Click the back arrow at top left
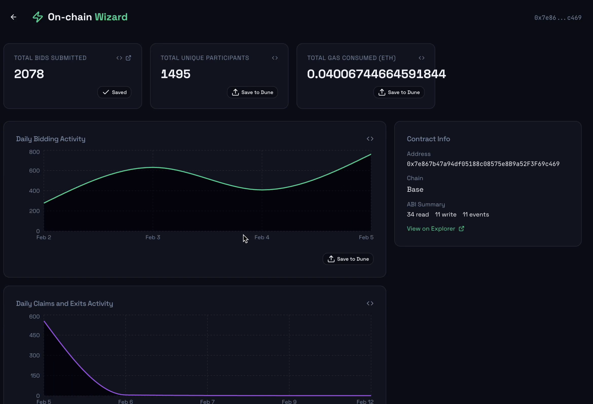Image resolution: width=593 pixels, height=404 pixels. tap(13, 17)
